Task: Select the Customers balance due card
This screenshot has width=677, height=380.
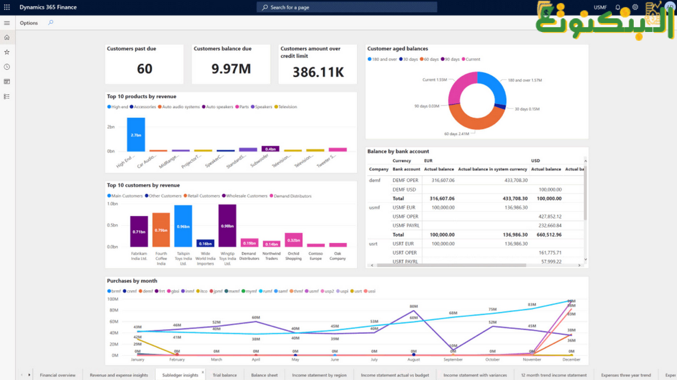Action: click(231, 64)
